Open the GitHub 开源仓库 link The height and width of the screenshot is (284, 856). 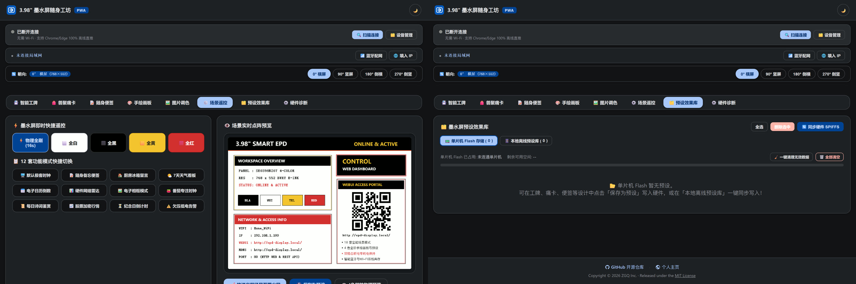click(x=624, y=267)
